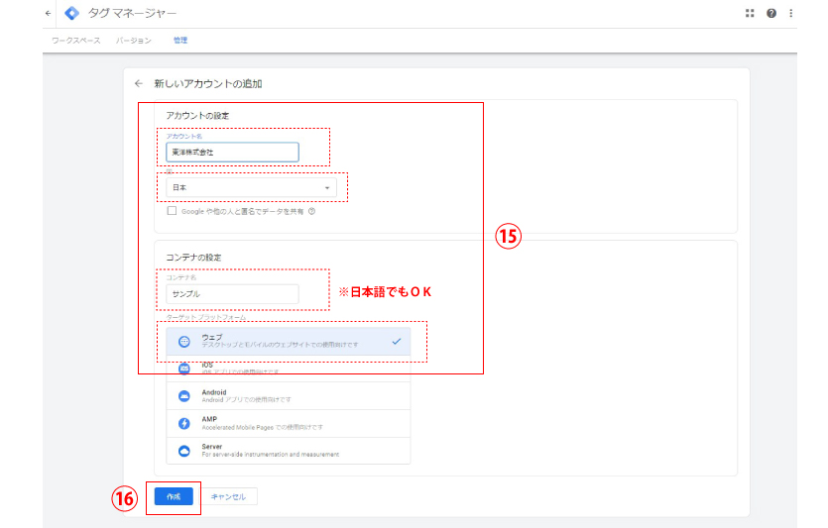Screen dimensions: 828x528
Task: Select the ウェブ target platform option
Action: point(288,341)
